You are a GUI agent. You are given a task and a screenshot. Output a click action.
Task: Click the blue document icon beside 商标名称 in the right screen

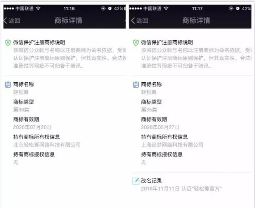[x=136, y=85]
